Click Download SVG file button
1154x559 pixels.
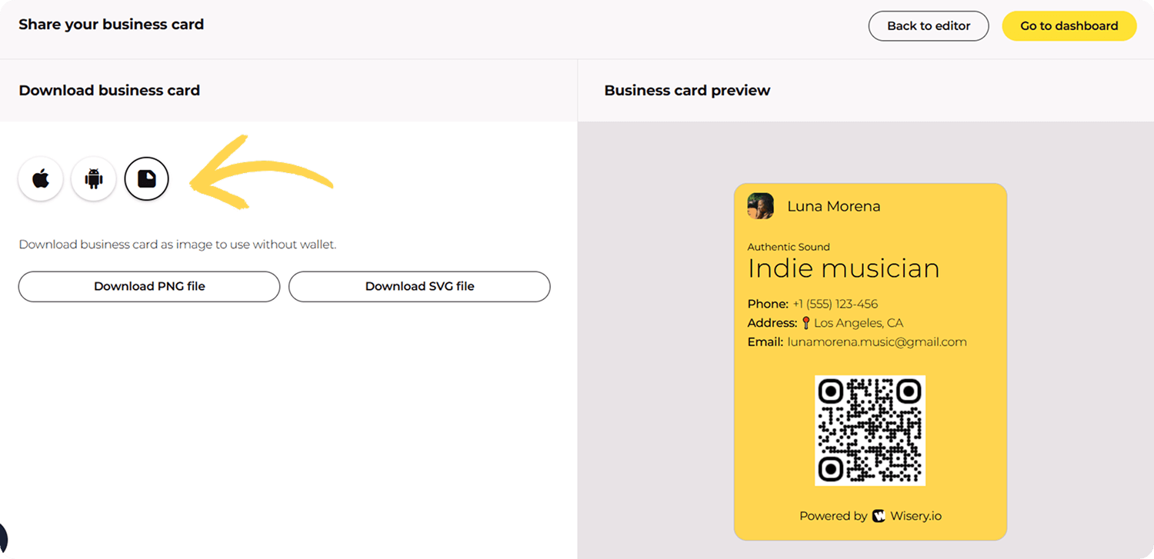(419, 286)
